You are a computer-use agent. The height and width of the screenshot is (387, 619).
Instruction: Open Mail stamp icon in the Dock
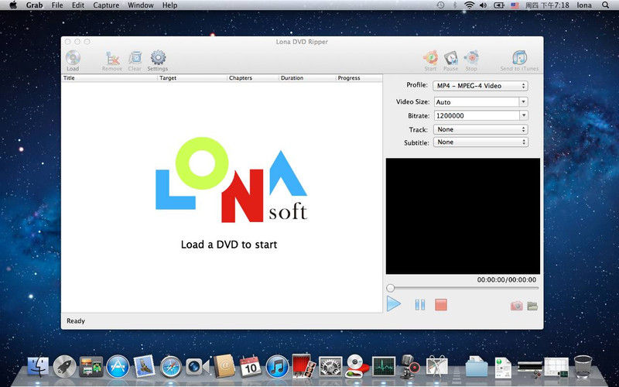click(x=144, y=365)
